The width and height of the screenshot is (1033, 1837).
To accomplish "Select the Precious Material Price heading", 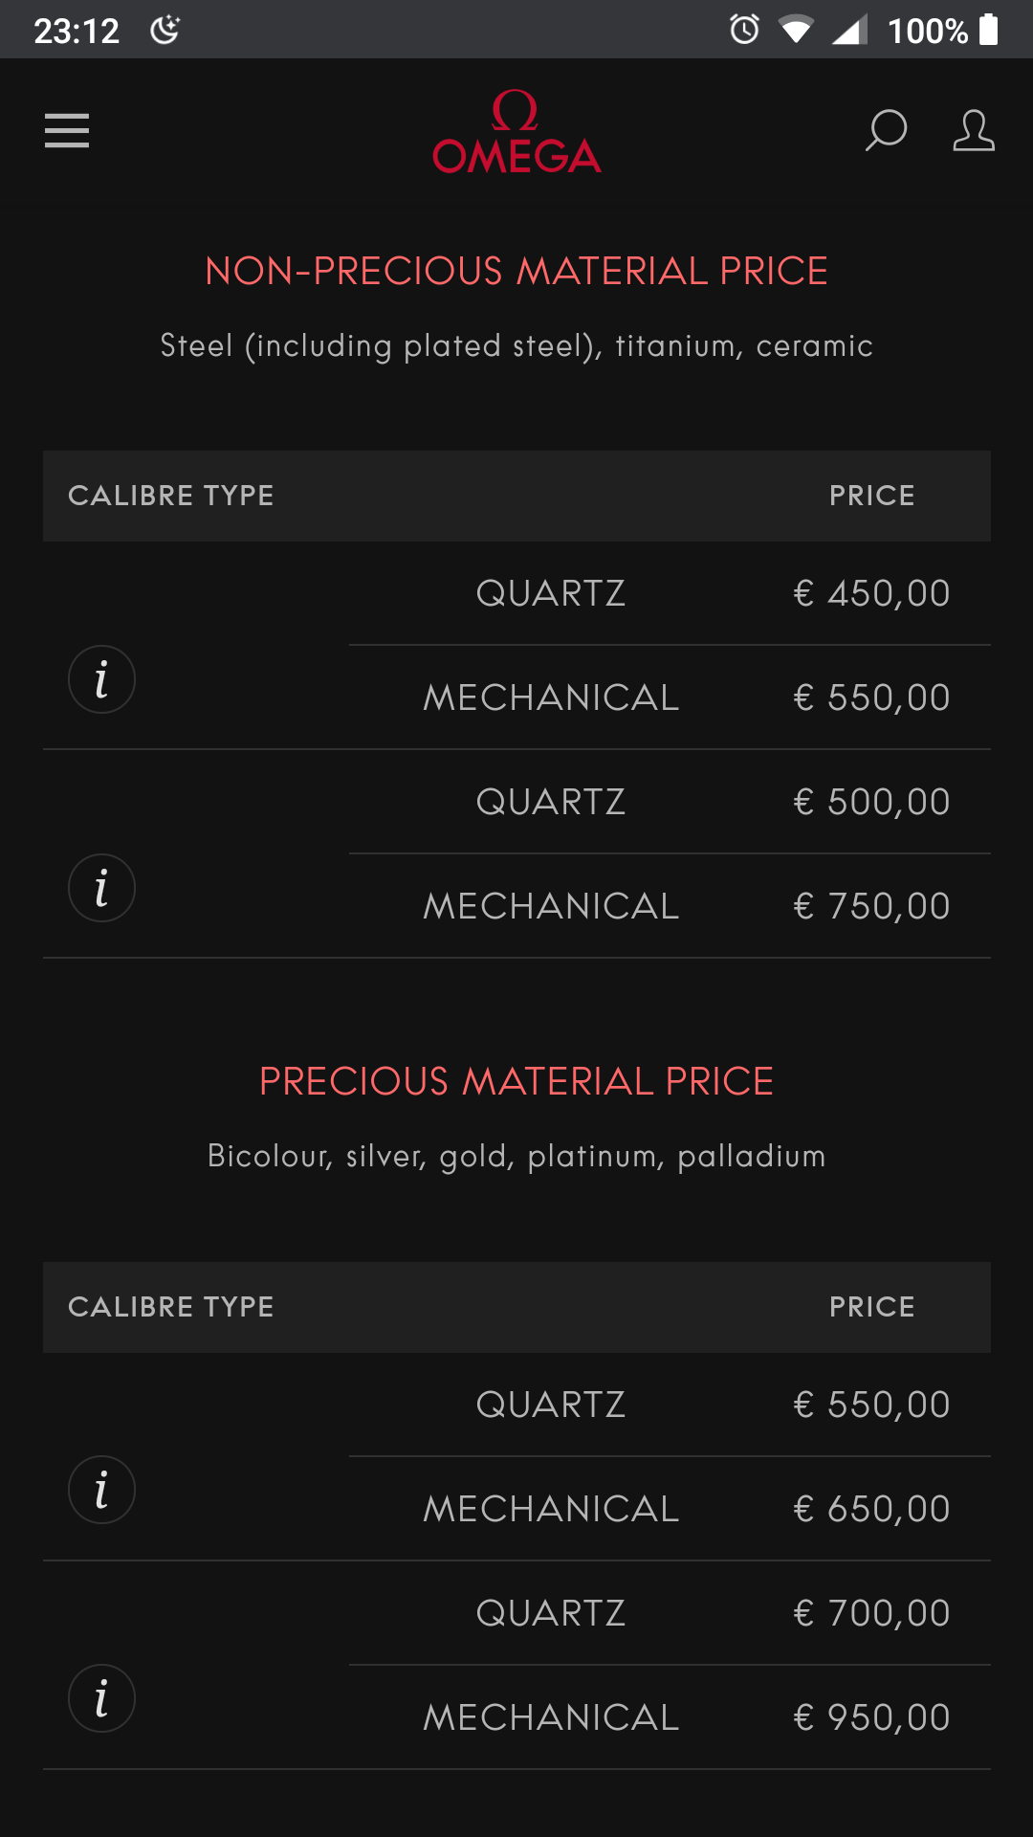I will point(516,1082).
